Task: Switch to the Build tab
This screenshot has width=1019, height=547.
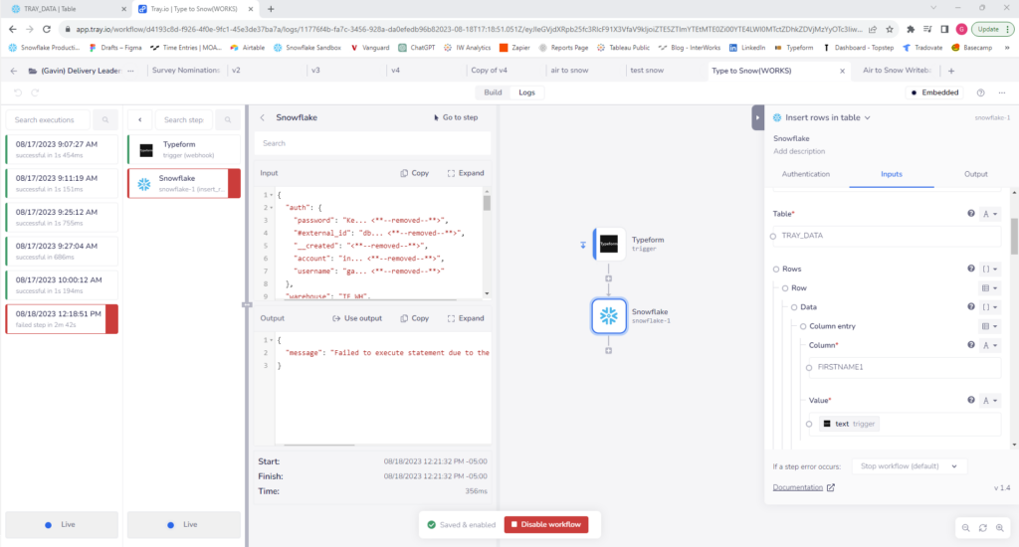Action: point(493,92)
